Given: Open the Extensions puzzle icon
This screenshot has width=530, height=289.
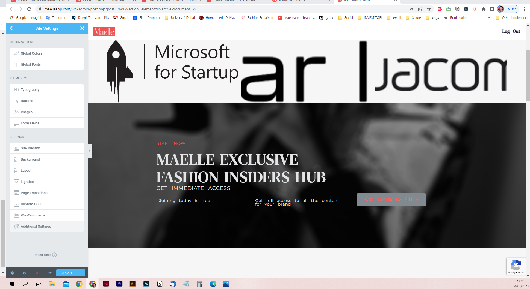Looking at the screenshot, I should [x=484, y=9].
